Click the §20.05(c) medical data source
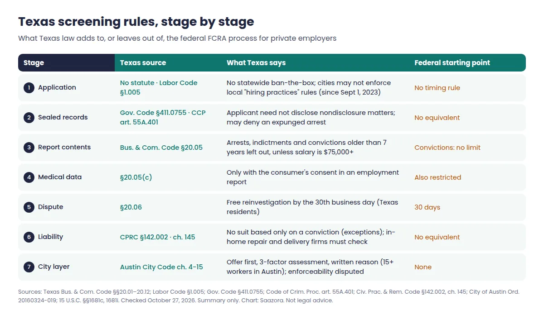This screenshot has width=544, height=315. pos(136,177)
